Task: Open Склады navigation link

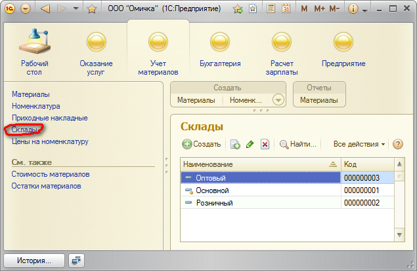Action: click(24, 130)
